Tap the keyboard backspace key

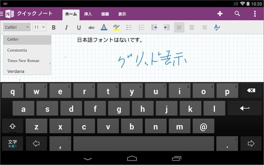251,90
